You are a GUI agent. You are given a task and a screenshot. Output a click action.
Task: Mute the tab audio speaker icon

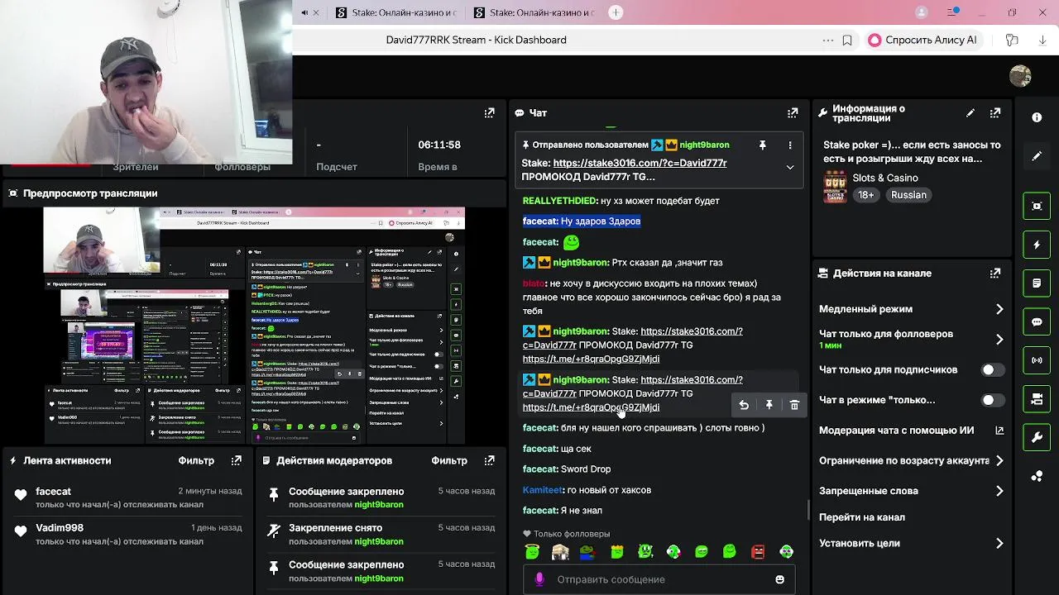[304, 12]
